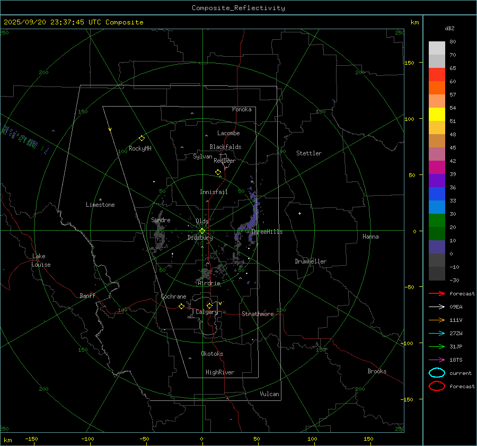This screenshot has height=446, width=477.
Task: Click the yellow diamond marker below Cochrane
Action: point(181,307)
